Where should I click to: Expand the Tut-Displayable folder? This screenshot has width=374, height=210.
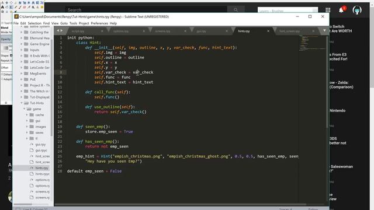tap(22, 97)
